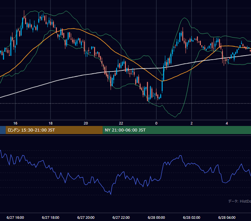Screen dimensions: 251x221
Task: Click the データ: HistData attribution text
Action: coord(240,201)
